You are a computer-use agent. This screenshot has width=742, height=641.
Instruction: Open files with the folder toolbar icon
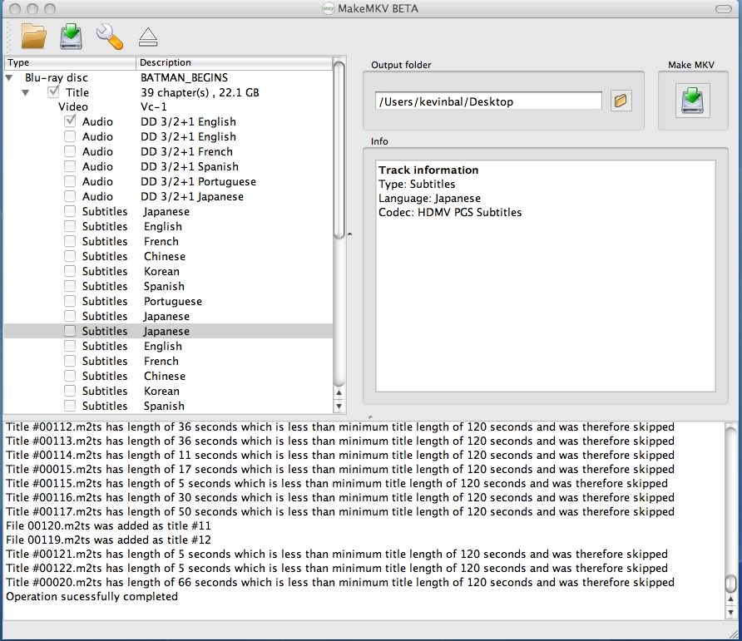[33, 37]
